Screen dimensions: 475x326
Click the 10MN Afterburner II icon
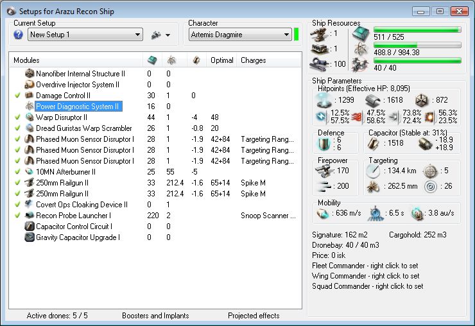point(30,171)
